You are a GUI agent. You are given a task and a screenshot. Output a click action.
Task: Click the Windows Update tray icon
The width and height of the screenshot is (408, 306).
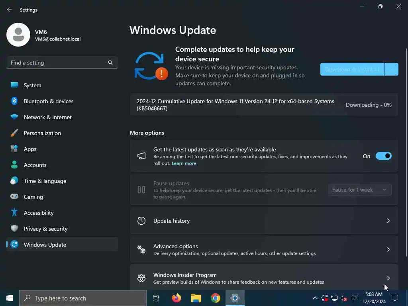pos(324,298)
